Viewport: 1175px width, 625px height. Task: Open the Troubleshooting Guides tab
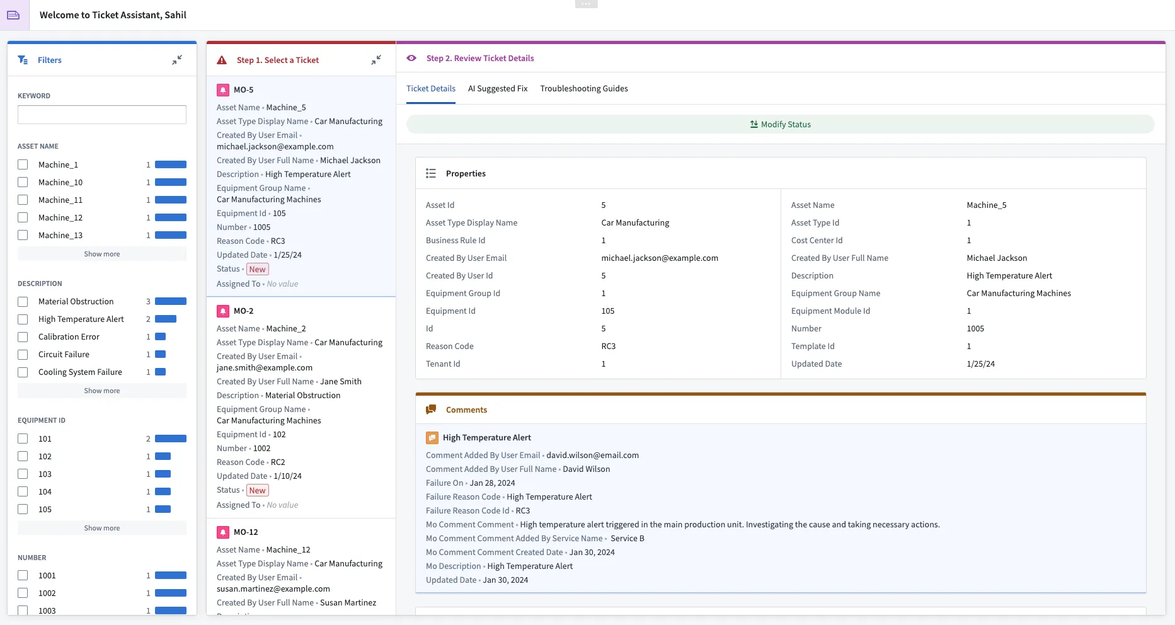584,89
